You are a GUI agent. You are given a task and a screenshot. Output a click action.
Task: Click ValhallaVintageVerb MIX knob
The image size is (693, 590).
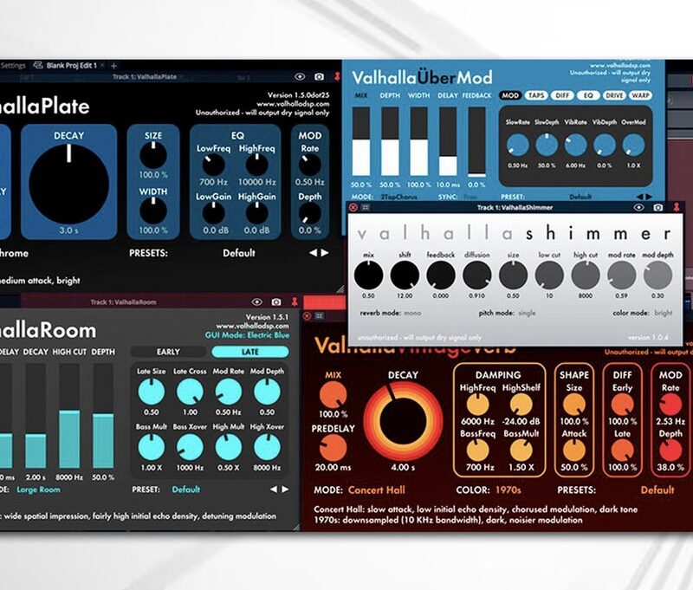(333, 395)
